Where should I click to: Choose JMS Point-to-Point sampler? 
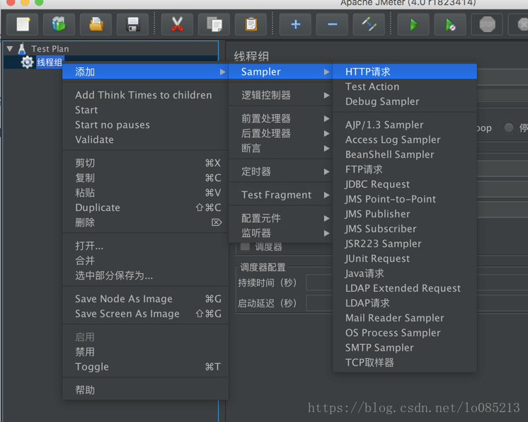point(405,199)
